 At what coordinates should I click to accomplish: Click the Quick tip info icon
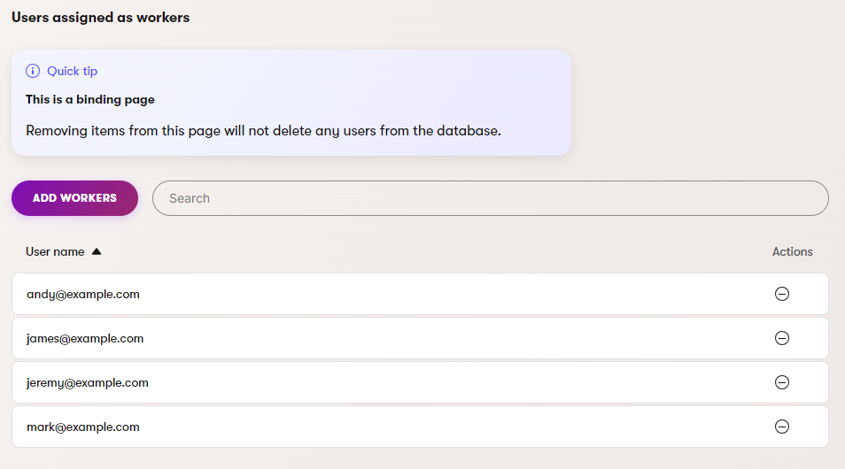(x=33, y=71)
